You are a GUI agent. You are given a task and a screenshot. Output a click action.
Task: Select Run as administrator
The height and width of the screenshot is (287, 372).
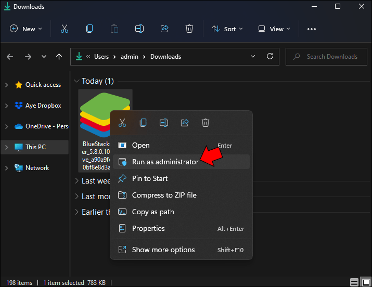[165, 162]
